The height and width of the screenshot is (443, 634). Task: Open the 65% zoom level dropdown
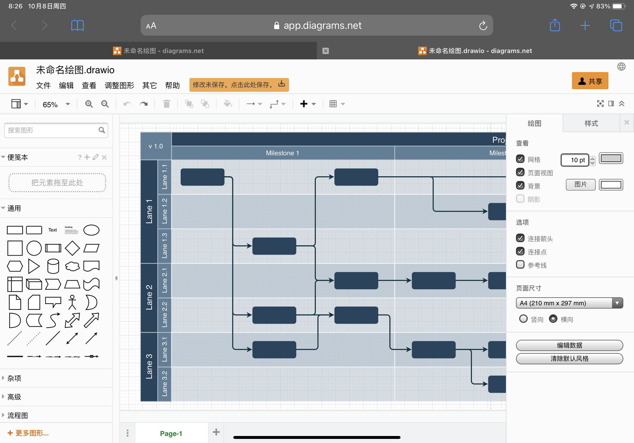56,104
